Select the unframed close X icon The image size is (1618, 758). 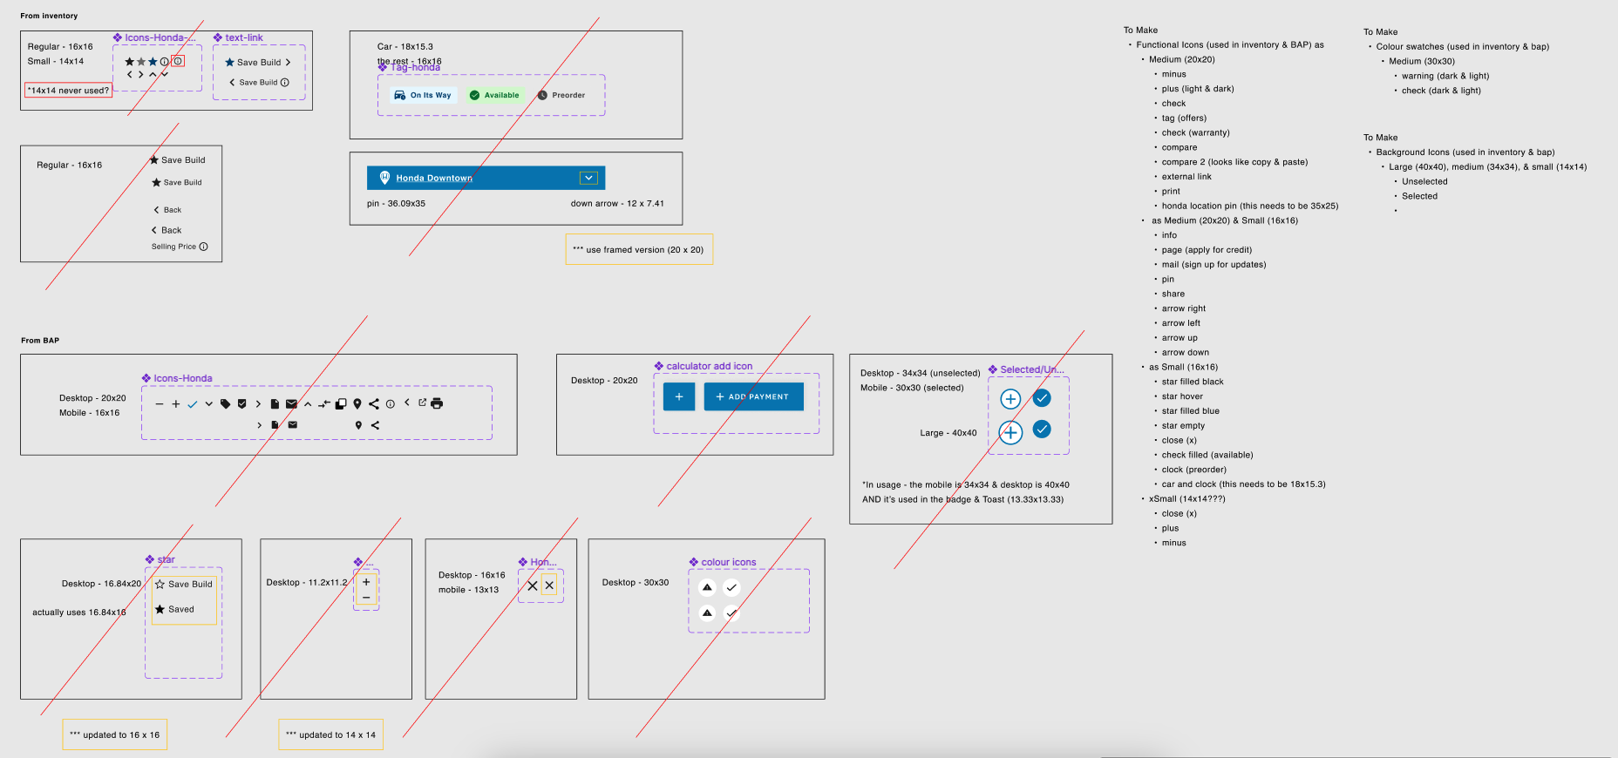[x=532, y=585]
